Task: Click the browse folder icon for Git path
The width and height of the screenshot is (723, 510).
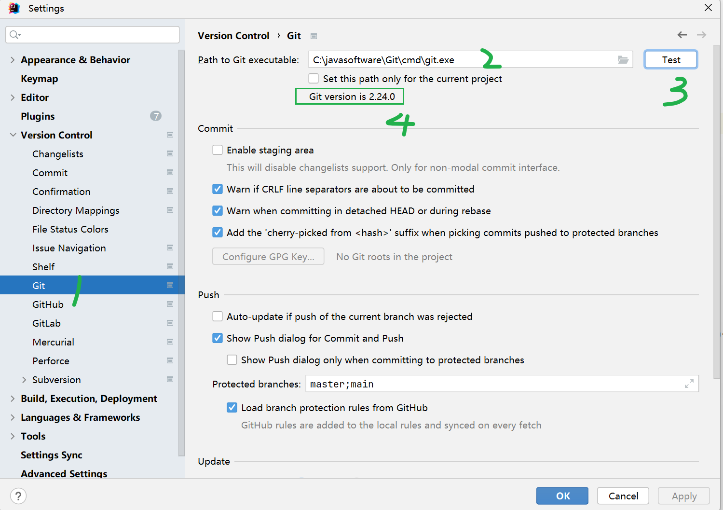Action: 623,60
